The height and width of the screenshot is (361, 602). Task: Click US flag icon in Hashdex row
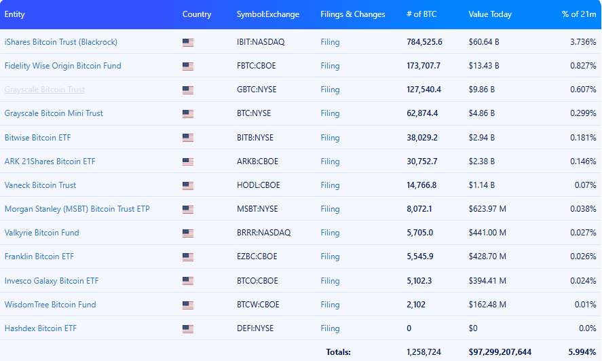pos(188,329)
